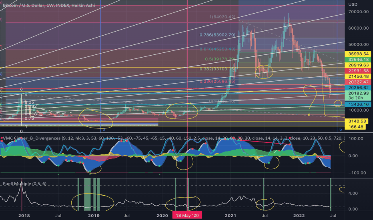Click the Jul label between 2018 and 2019
This screenshot has height=220, width=373.
58,216
